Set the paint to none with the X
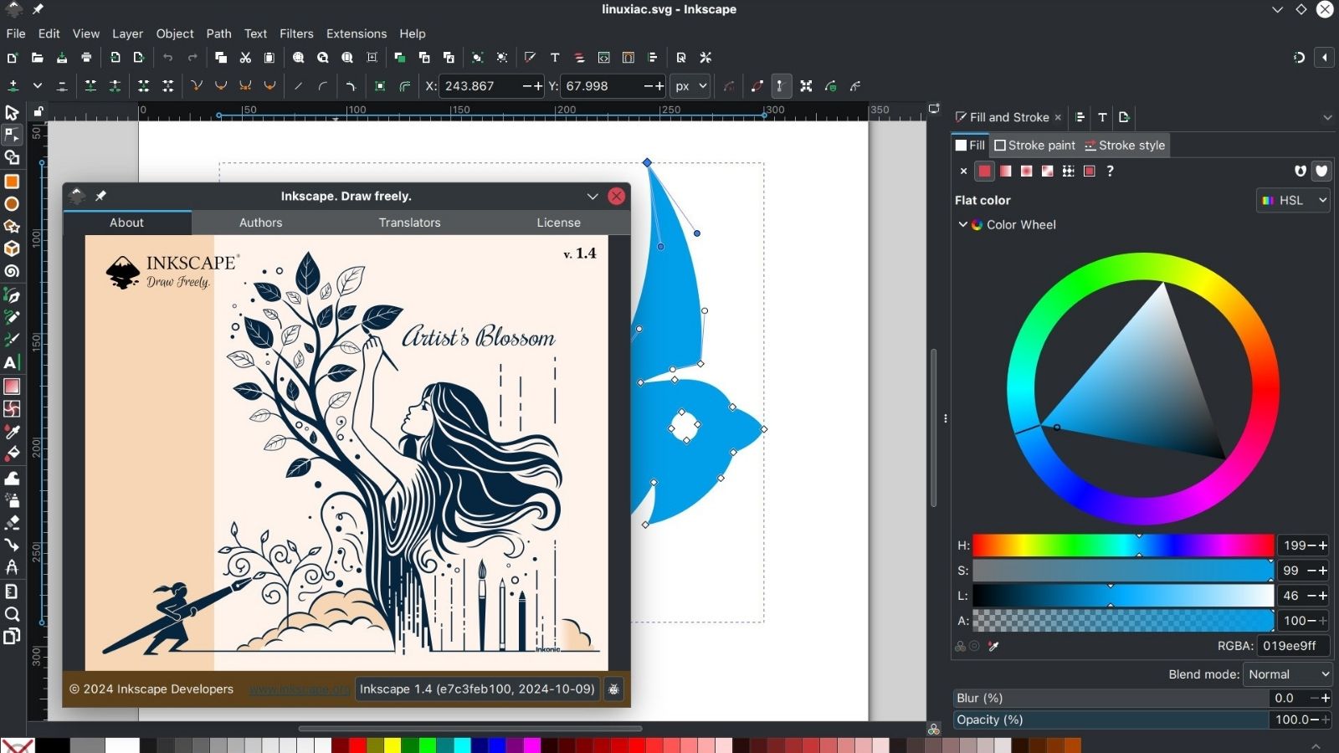The height and width of the screenshot is (753, 1339). 963,171
